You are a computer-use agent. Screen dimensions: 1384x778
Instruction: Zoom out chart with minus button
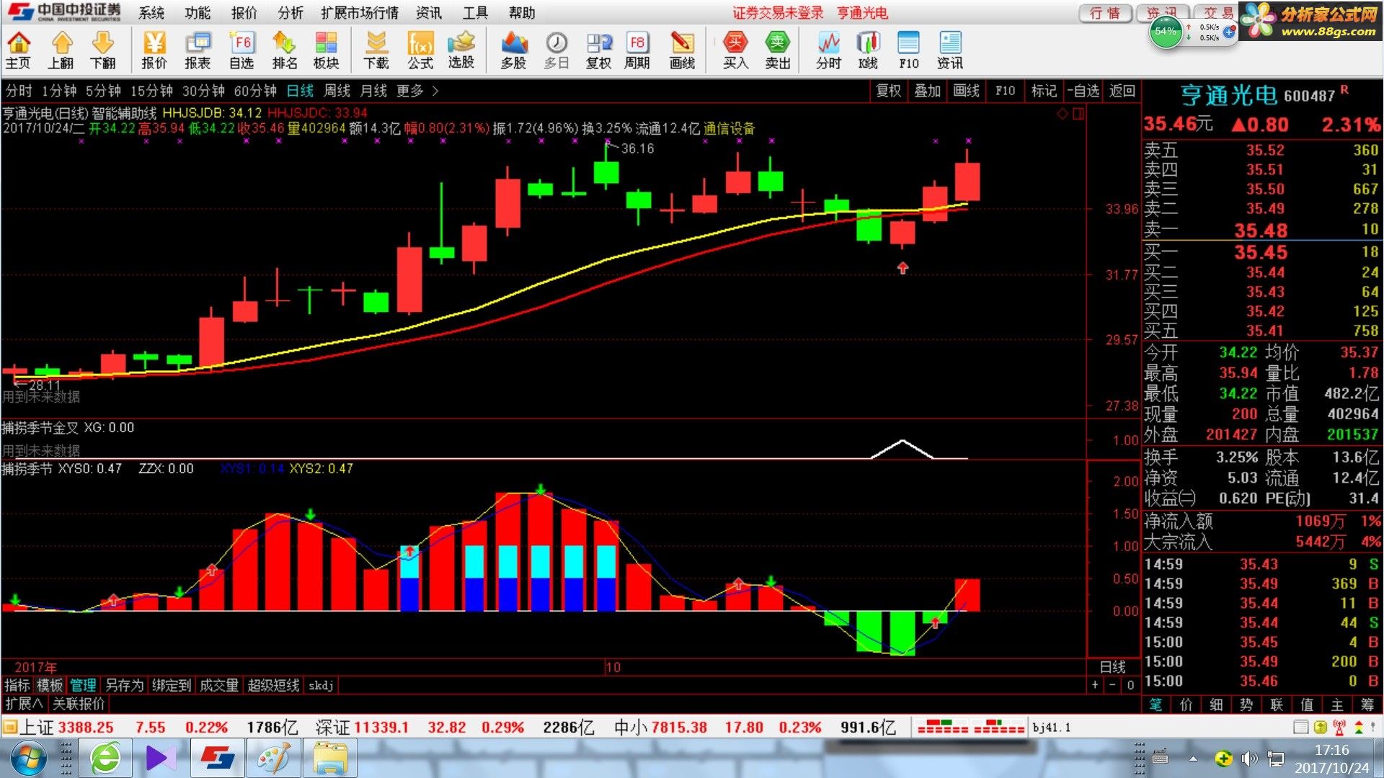tap(1112, 685)
